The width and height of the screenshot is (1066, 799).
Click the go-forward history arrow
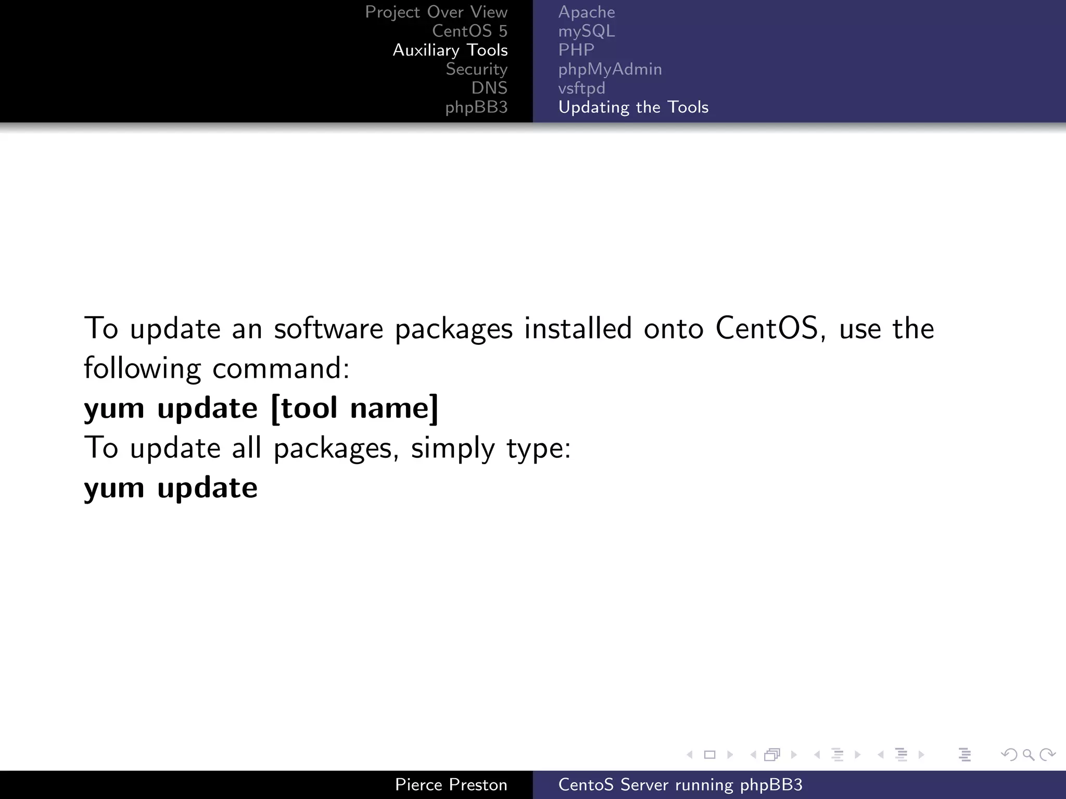coord(1047,755)
